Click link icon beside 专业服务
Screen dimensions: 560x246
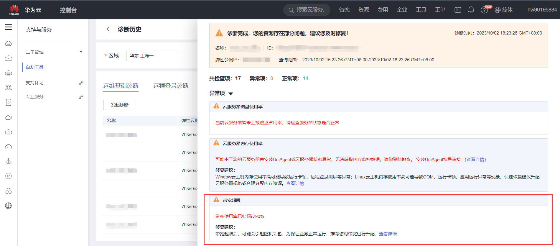pos(81,97)
